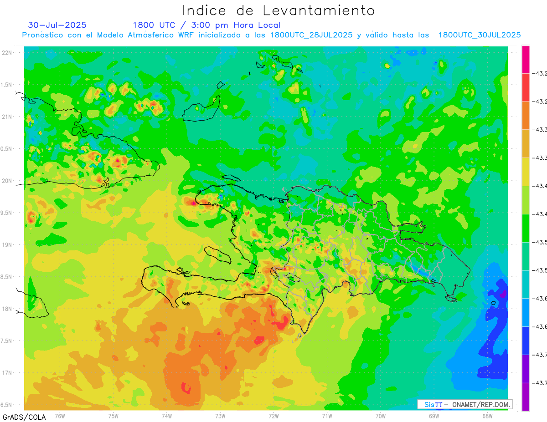Viewport: 547px width, 422px height.
Task: Select the "7.5N" latitude tick label
Action: [7, 341]
